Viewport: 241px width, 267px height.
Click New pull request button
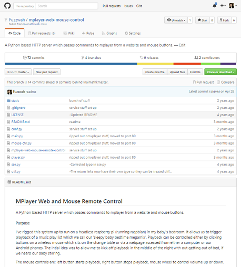pyautogui.click(x=47, y=72)
